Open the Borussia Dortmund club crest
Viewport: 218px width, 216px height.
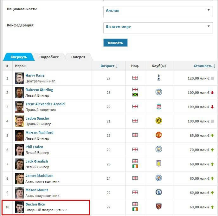159,121
